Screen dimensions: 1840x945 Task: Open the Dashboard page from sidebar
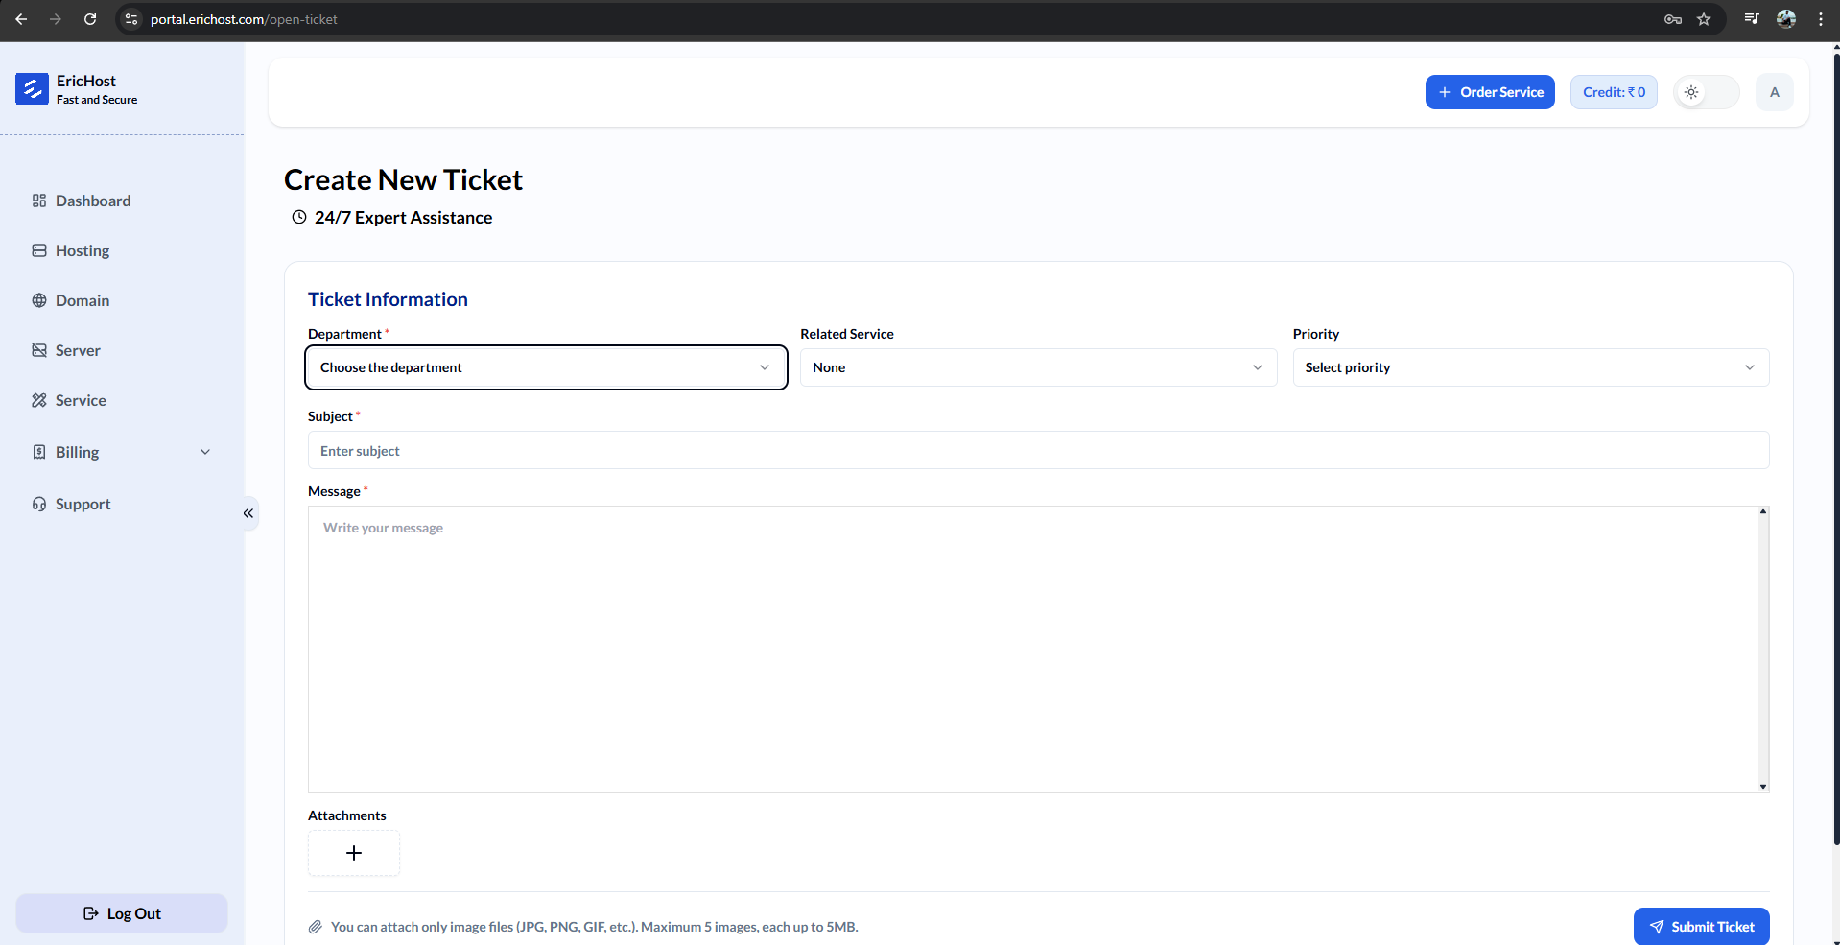pos(93,201)
